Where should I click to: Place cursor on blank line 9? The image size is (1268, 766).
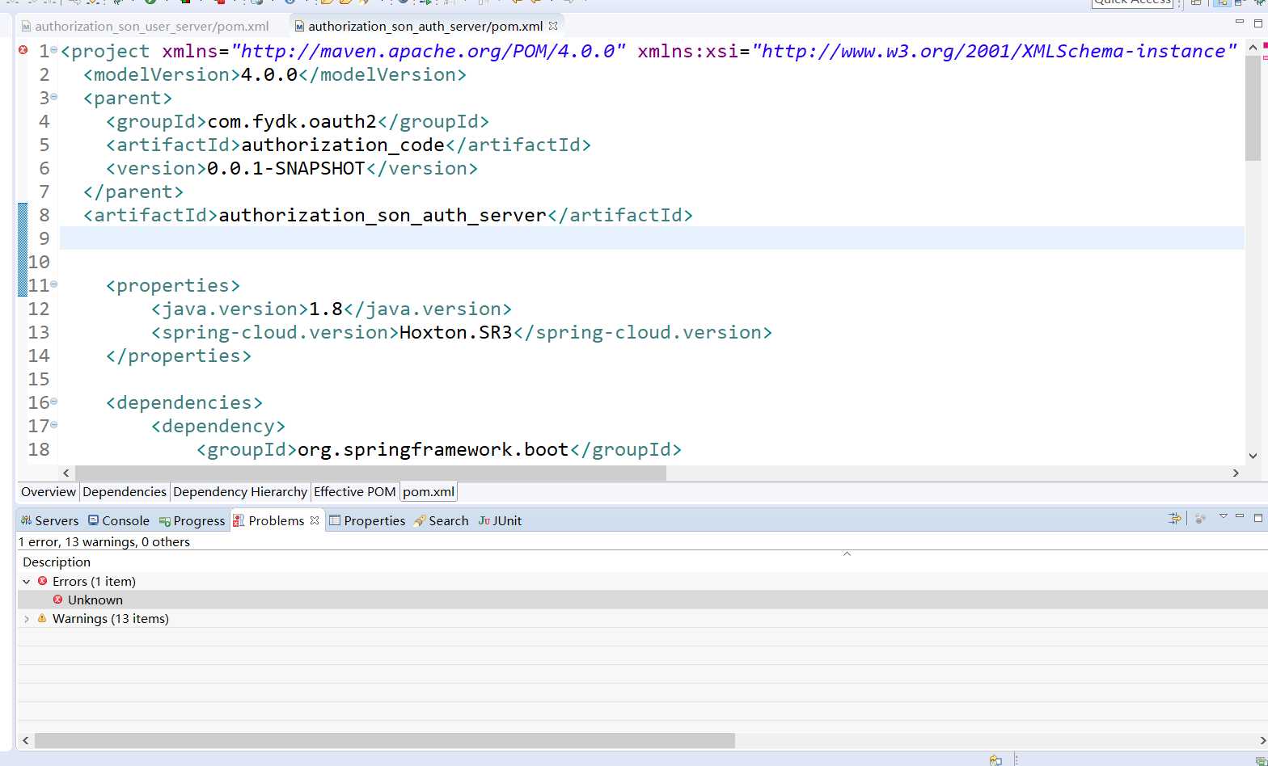coord(652,238)
